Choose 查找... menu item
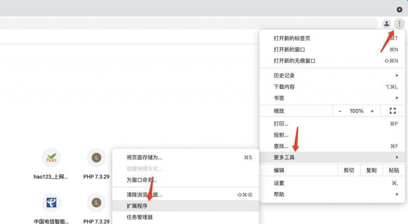Image resolution: width=408 pixels, height=224 pixels. [332, 146]
